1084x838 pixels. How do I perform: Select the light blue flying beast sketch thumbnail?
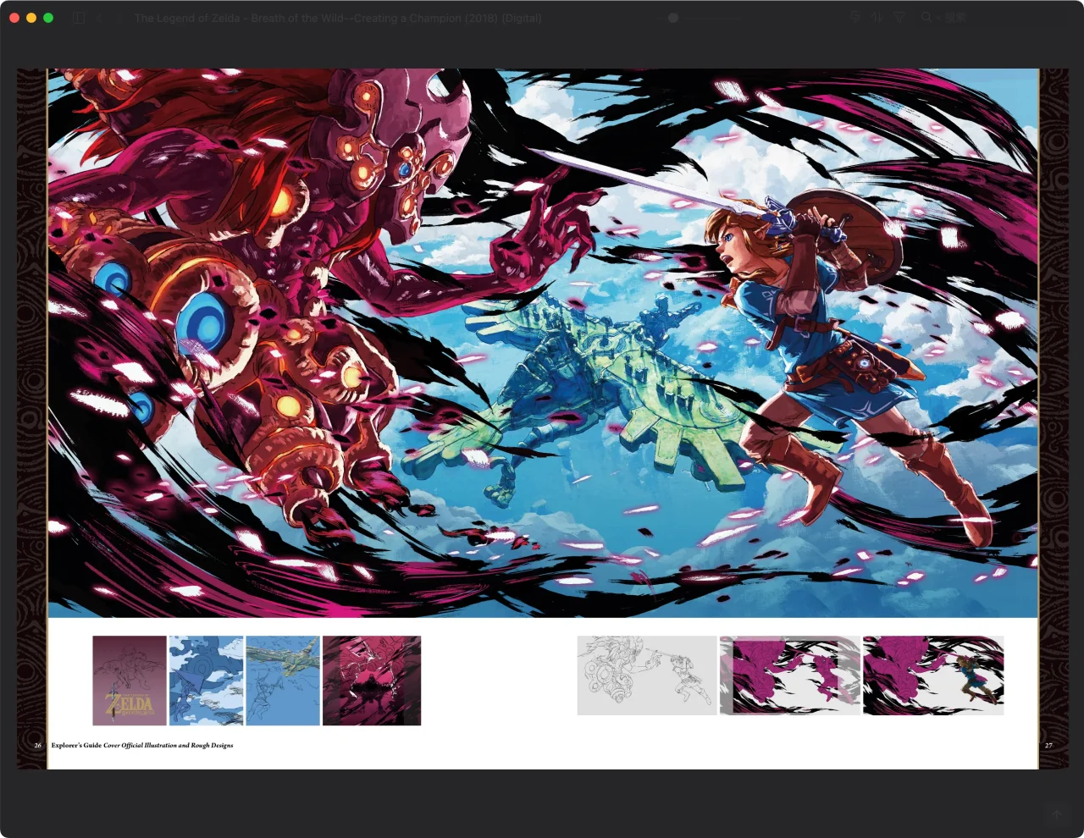pyautogui.click(x=283, y=681)
